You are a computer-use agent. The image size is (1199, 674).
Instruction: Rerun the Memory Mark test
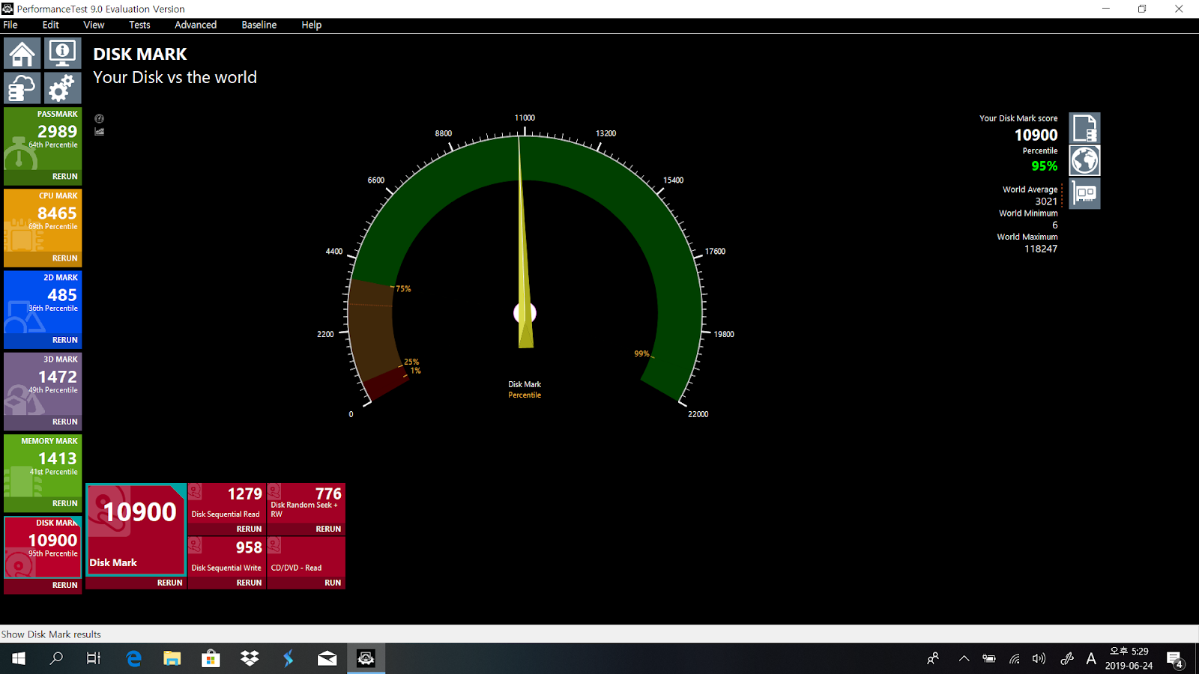(x=64, y=503)
